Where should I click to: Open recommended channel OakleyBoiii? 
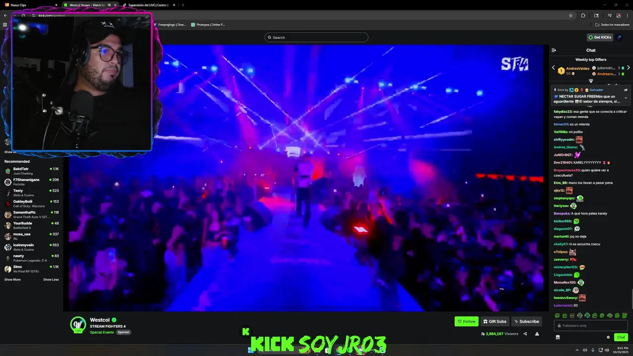[x=32, y=204]
